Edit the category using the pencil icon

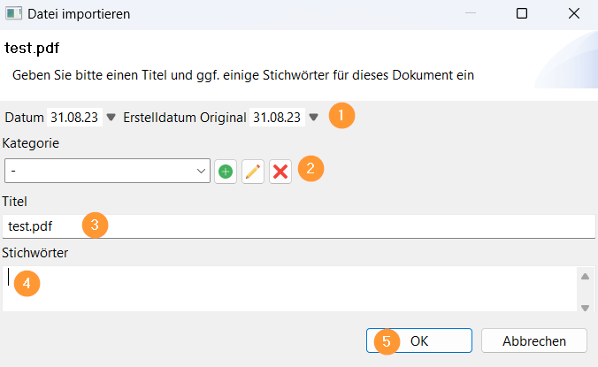tap(253, 172)
